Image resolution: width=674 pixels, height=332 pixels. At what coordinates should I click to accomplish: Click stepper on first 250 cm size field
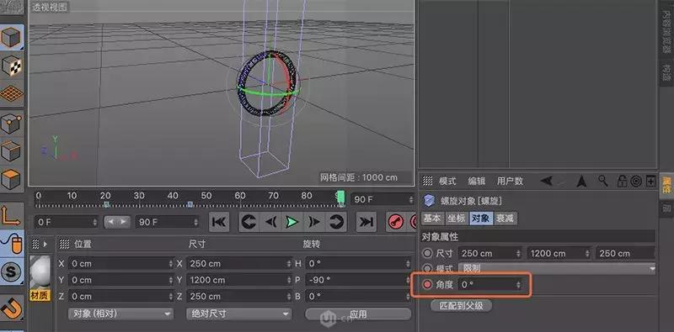click(519, 254)
